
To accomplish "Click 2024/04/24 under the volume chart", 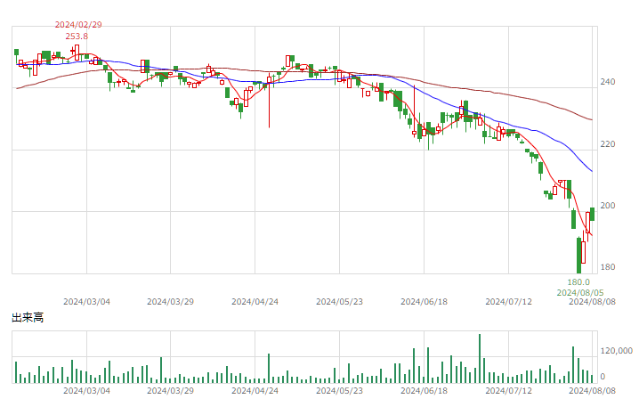I will tap(255, 390).
